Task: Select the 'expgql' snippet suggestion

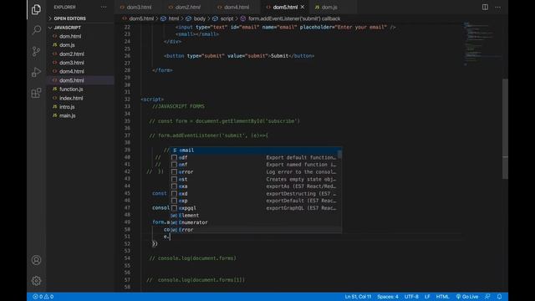Action: [256, 208]
